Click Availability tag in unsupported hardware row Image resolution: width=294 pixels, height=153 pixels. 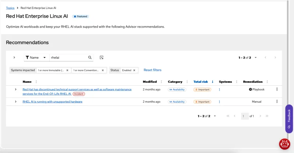point(177,102)
